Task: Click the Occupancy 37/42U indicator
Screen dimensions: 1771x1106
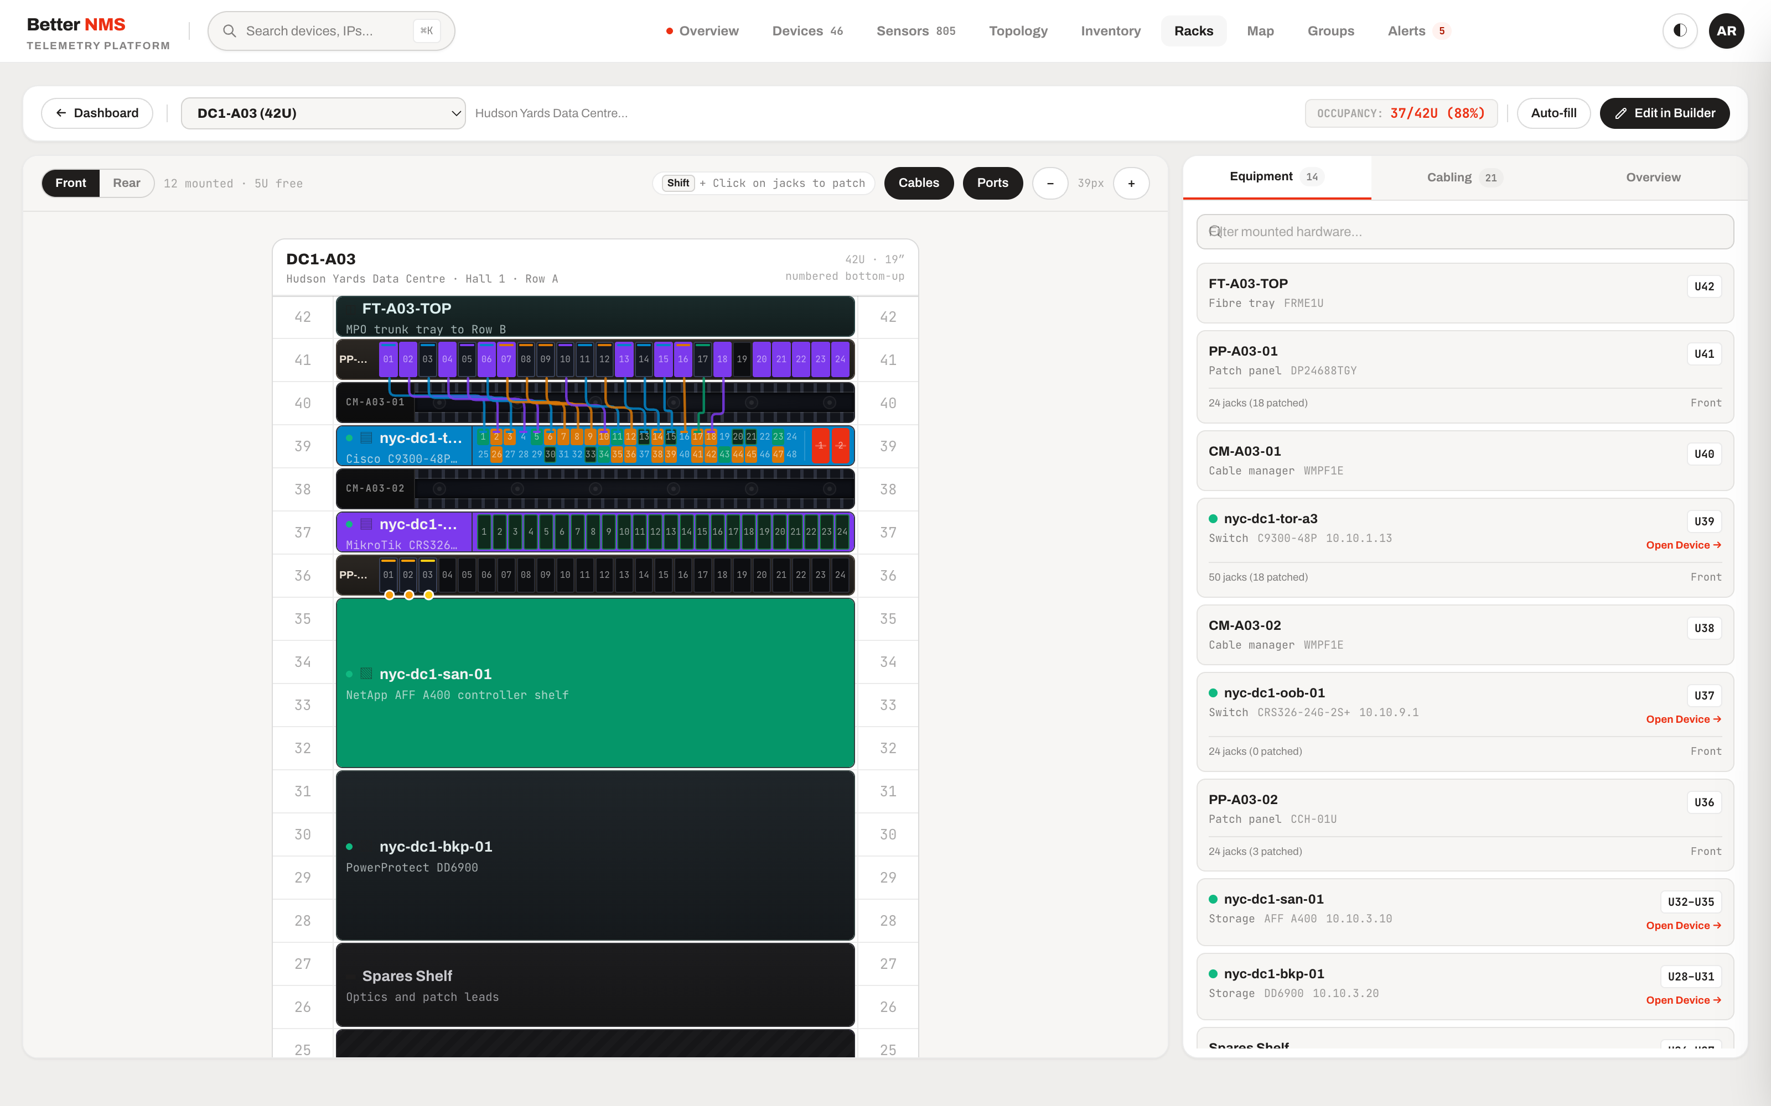Action: (1401, 113)
